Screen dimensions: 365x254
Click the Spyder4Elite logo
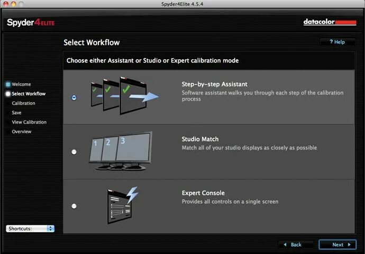(x=31, y=23)
